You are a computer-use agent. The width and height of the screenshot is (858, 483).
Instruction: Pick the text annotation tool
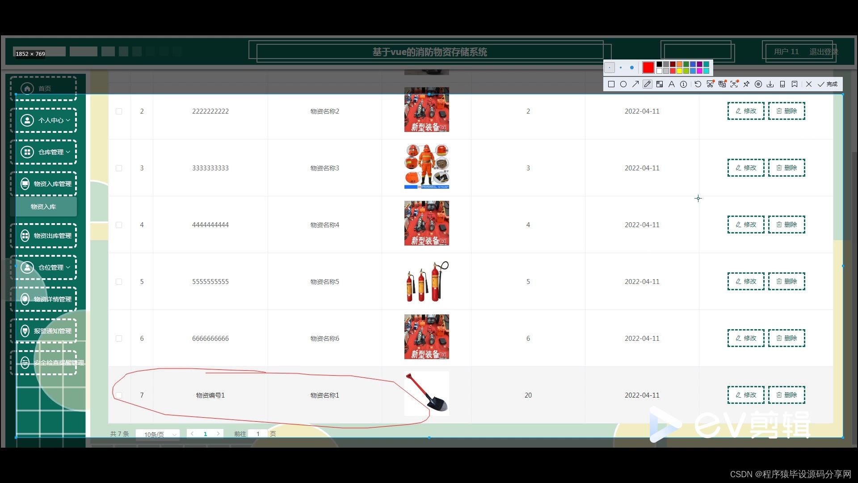coord(672,84)
